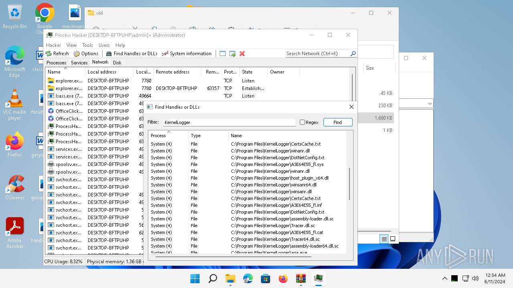Open Options from the gear icon
The image size is (513, 288).
click(77, 53)
